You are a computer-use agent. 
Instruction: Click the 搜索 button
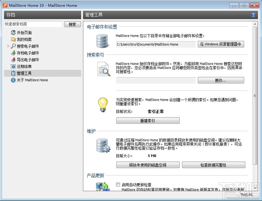[73, 24]
